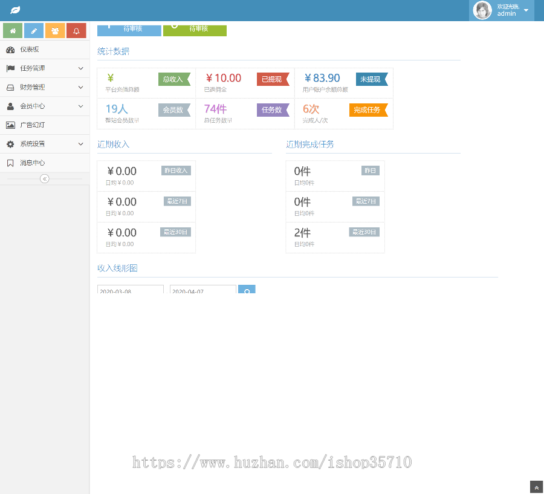Click the 统计数据 section heading
The width and height of the screenshot is (544, 494).
tap(114, 51)
